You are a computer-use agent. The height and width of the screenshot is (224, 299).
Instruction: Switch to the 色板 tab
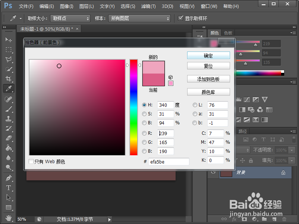pos(228,33)
